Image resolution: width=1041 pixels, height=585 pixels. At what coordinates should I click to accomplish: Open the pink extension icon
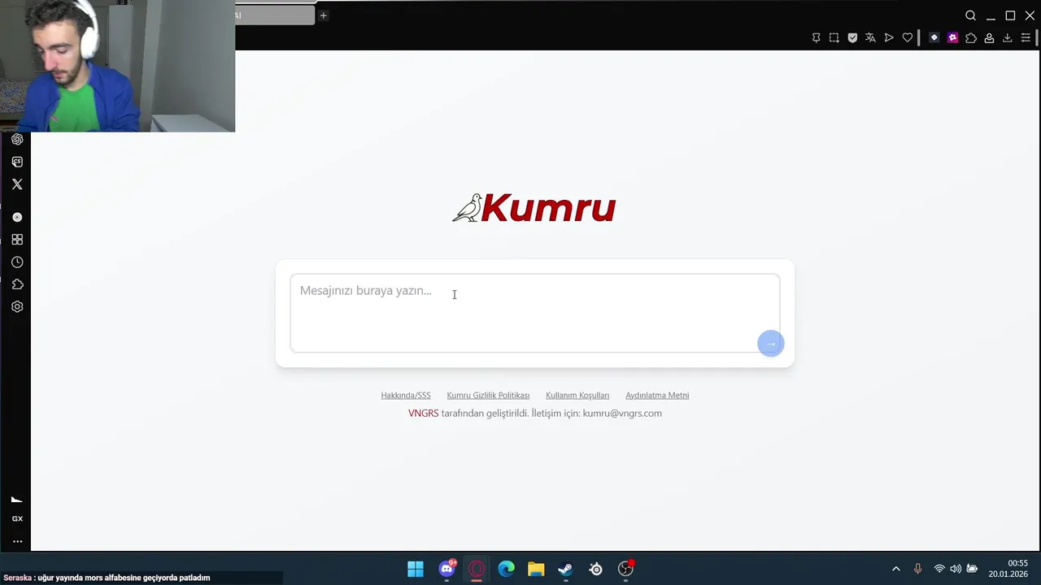coord(952,37)
